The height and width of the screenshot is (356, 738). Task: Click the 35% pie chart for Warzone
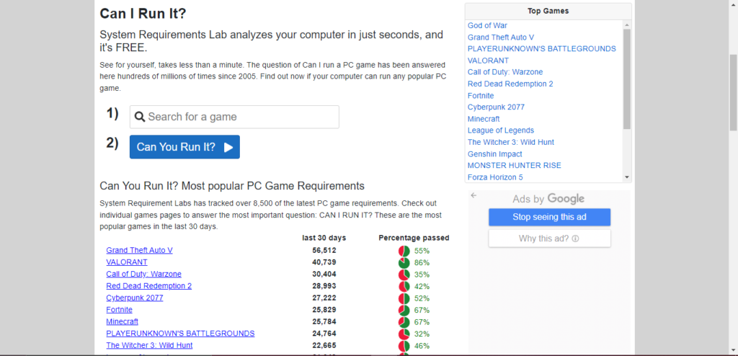[x=404, y=275]
